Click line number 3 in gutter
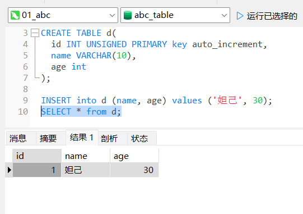The image size is (303, 214). click(26, 33)
